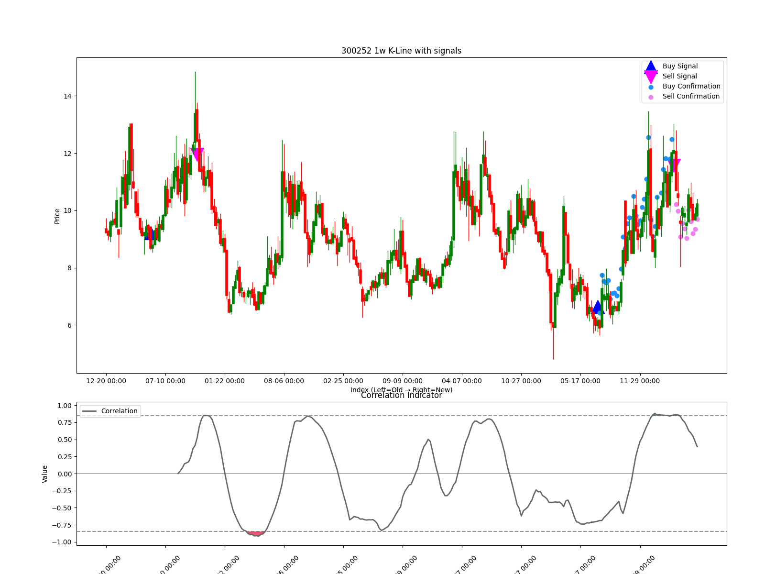765x574 pixels.
Task: Click date tick '04-07 00:00' on the price chart
Action: pos(462,381)
